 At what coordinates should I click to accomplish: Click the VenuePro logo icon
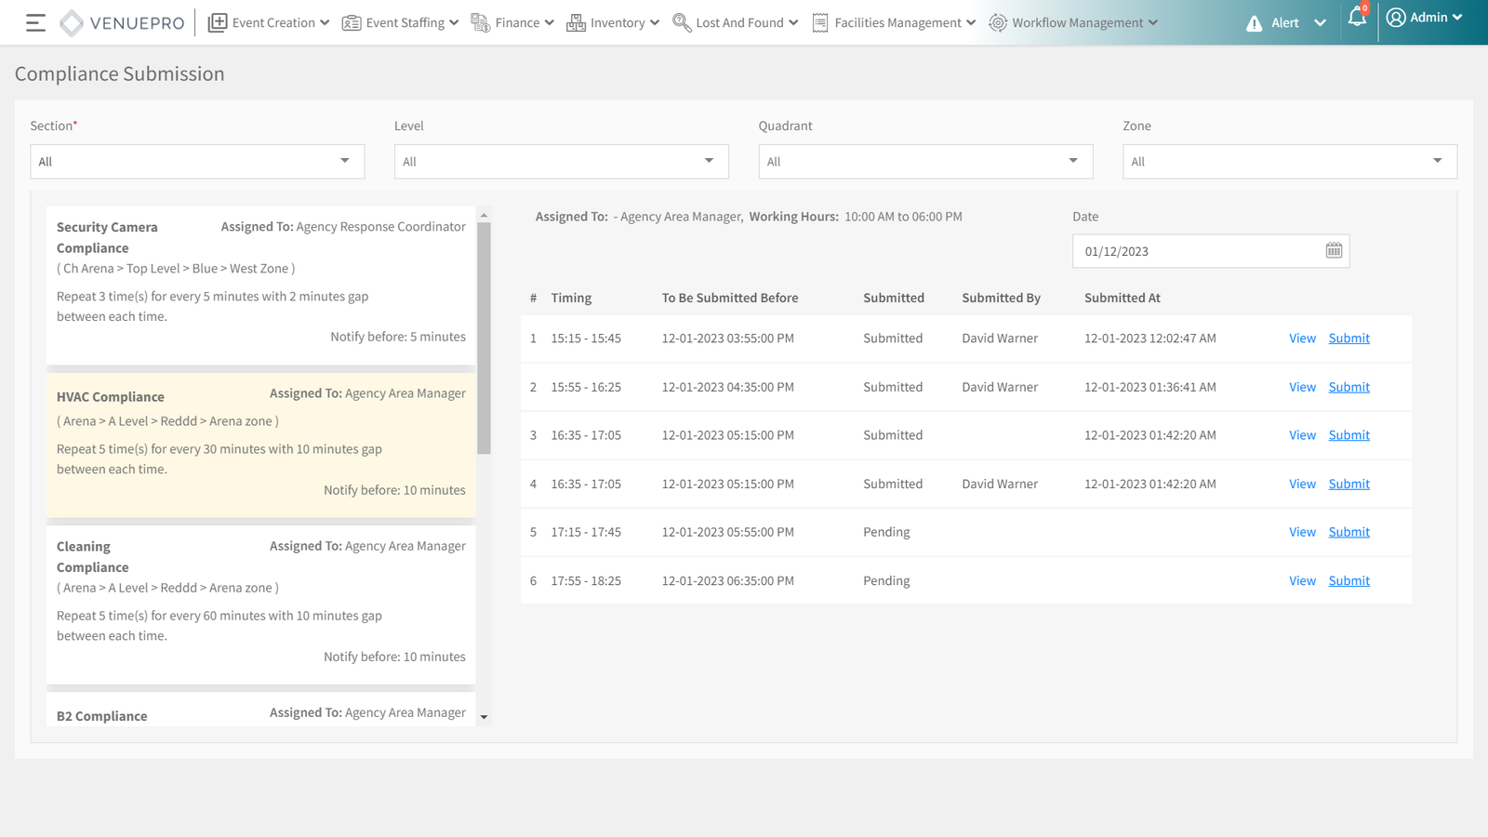(x=72, y=23)
